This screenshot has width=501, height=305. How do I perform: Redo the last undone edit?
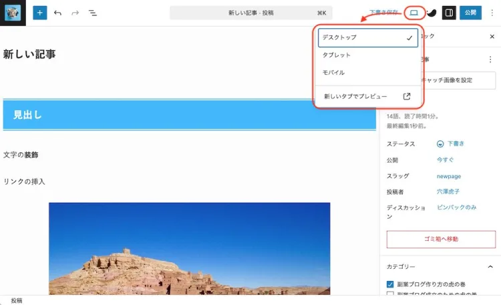coord(75,13)
